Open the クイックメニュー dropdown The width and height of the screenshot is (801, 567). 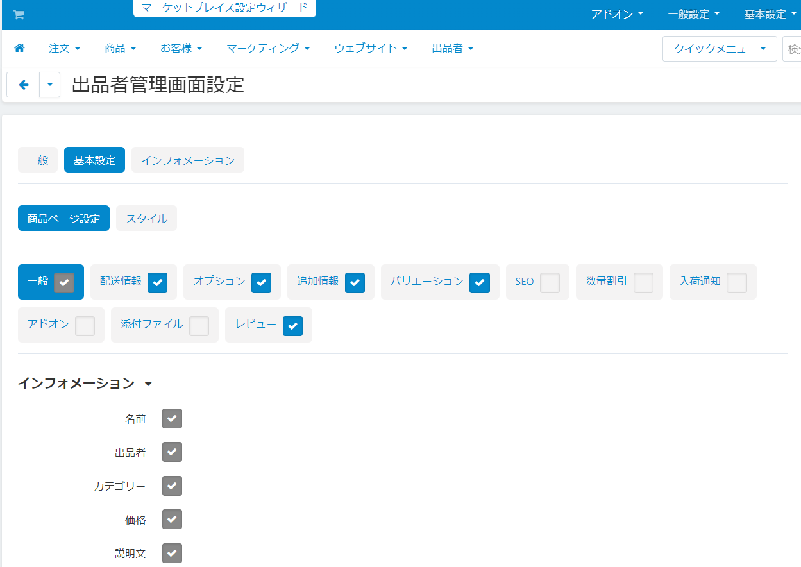[x=720, y=49]
